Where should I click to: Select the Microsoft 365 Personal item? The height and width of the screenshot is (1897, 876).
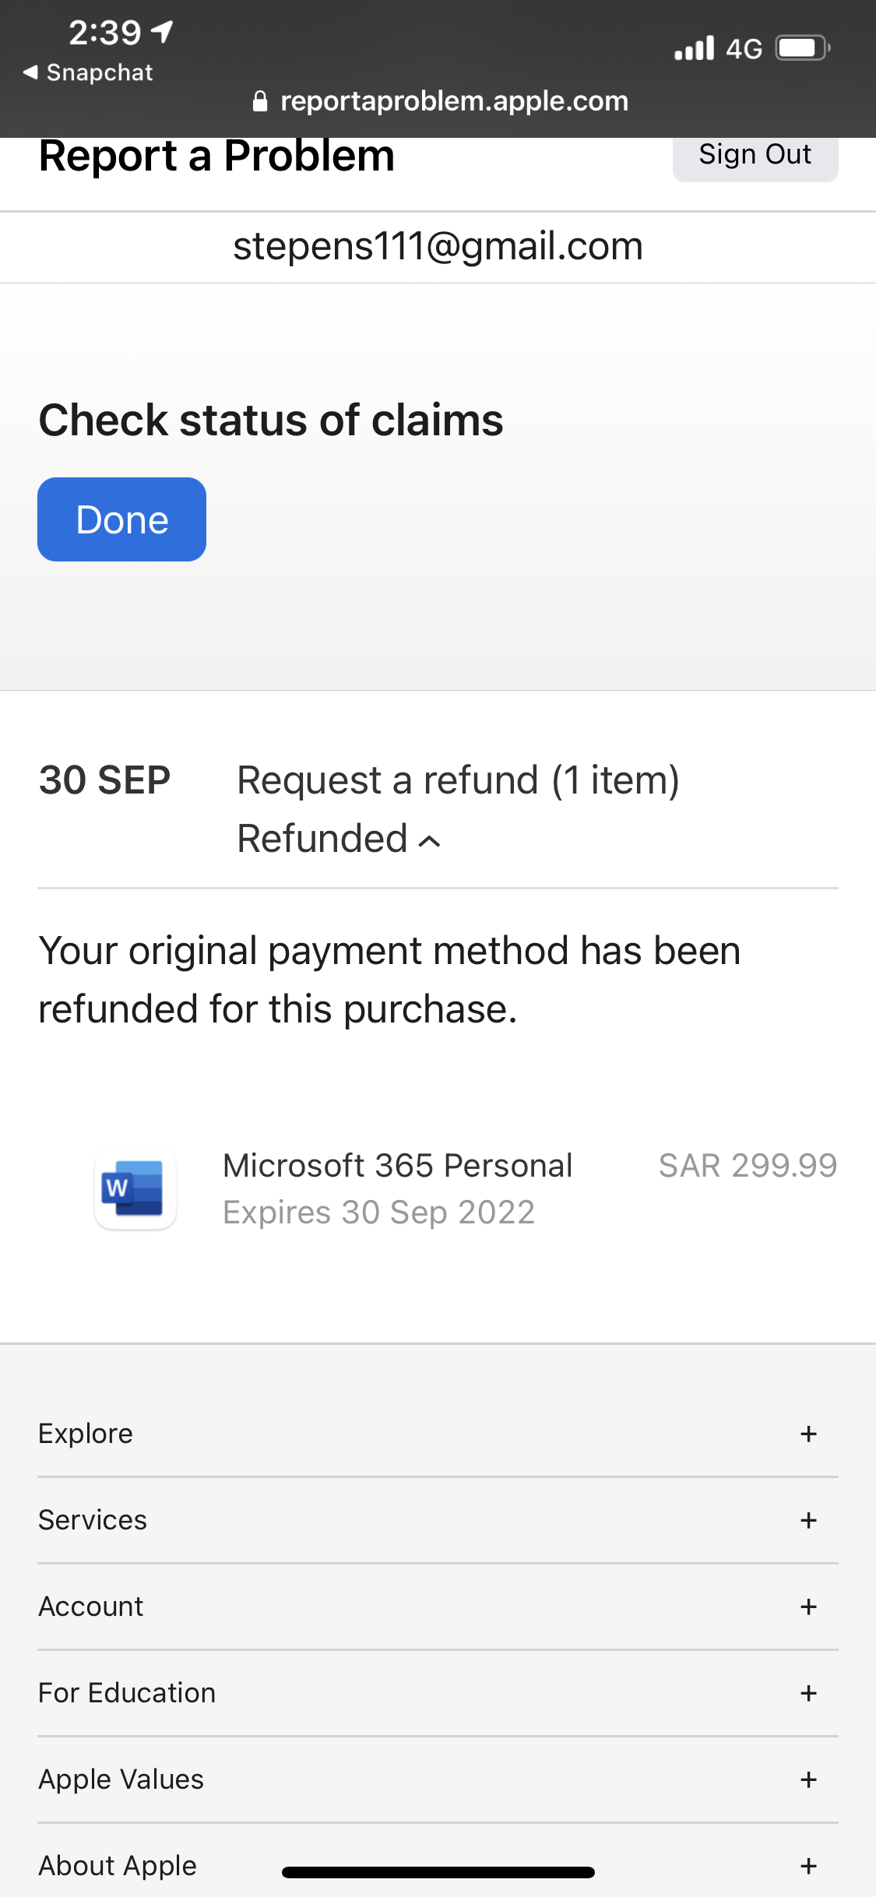pos(398,1166)
